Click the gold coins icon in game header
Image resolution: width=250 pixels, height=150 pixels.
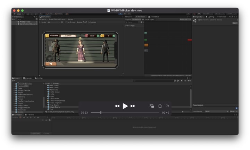(x=102, y=36)
